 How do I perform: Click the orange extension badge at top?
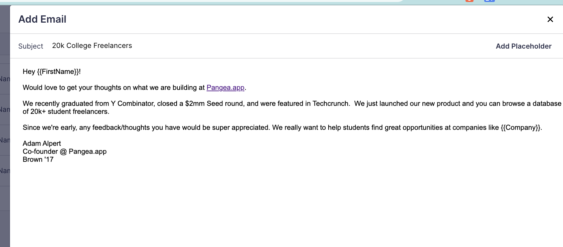click(x=469, y=1)
